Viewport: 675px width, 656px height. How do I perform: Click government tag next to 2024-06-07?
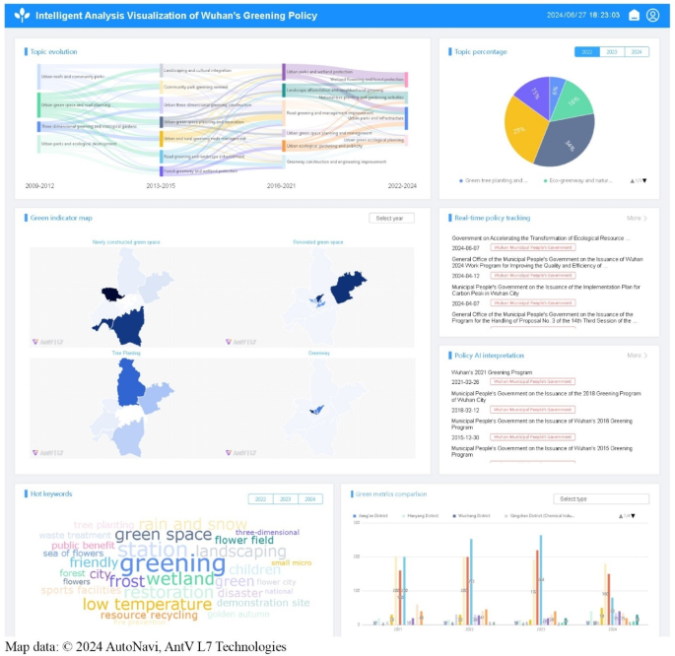click(x=533, y=248)
